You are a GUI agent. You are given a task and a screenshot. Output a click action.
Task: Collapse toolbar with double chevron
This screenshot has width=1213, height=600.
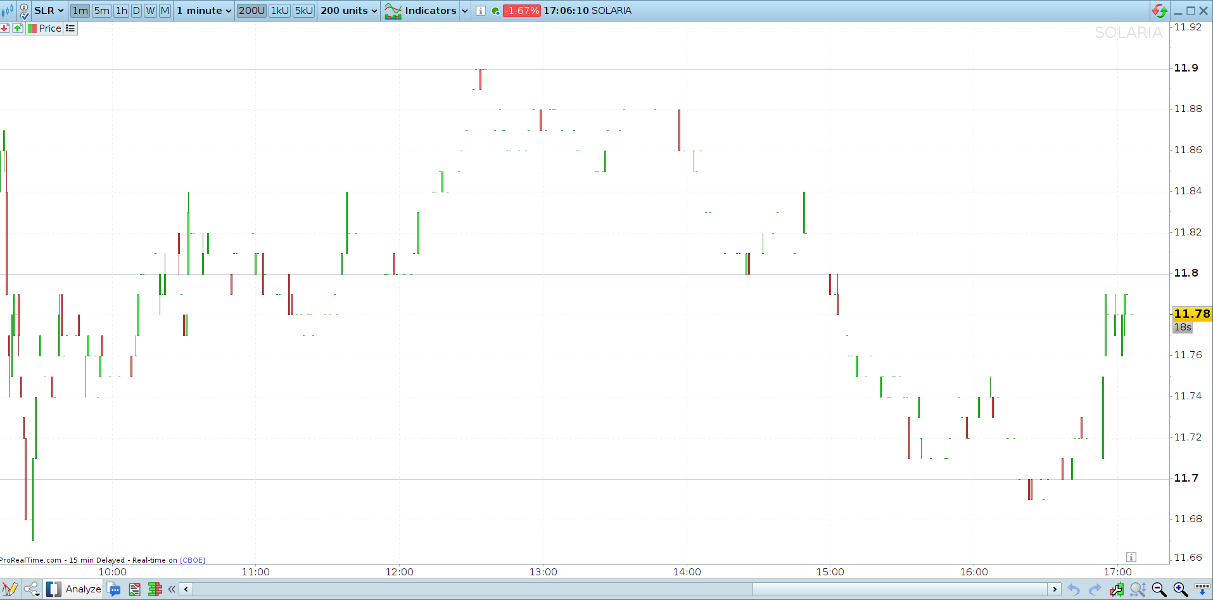(x=172, y=589)
